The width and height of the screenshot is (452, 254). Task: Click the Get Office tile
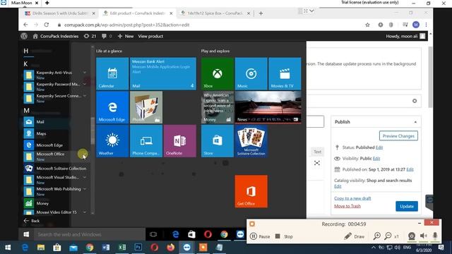point(251,191)
